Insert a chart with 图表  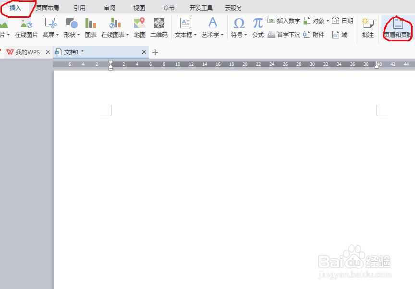tap(91, 28)
